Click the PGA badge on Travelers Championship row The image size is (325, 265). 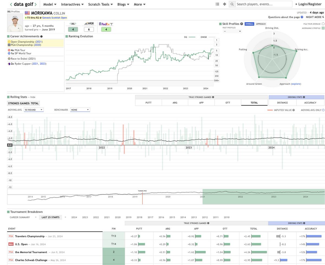point(11,236)
